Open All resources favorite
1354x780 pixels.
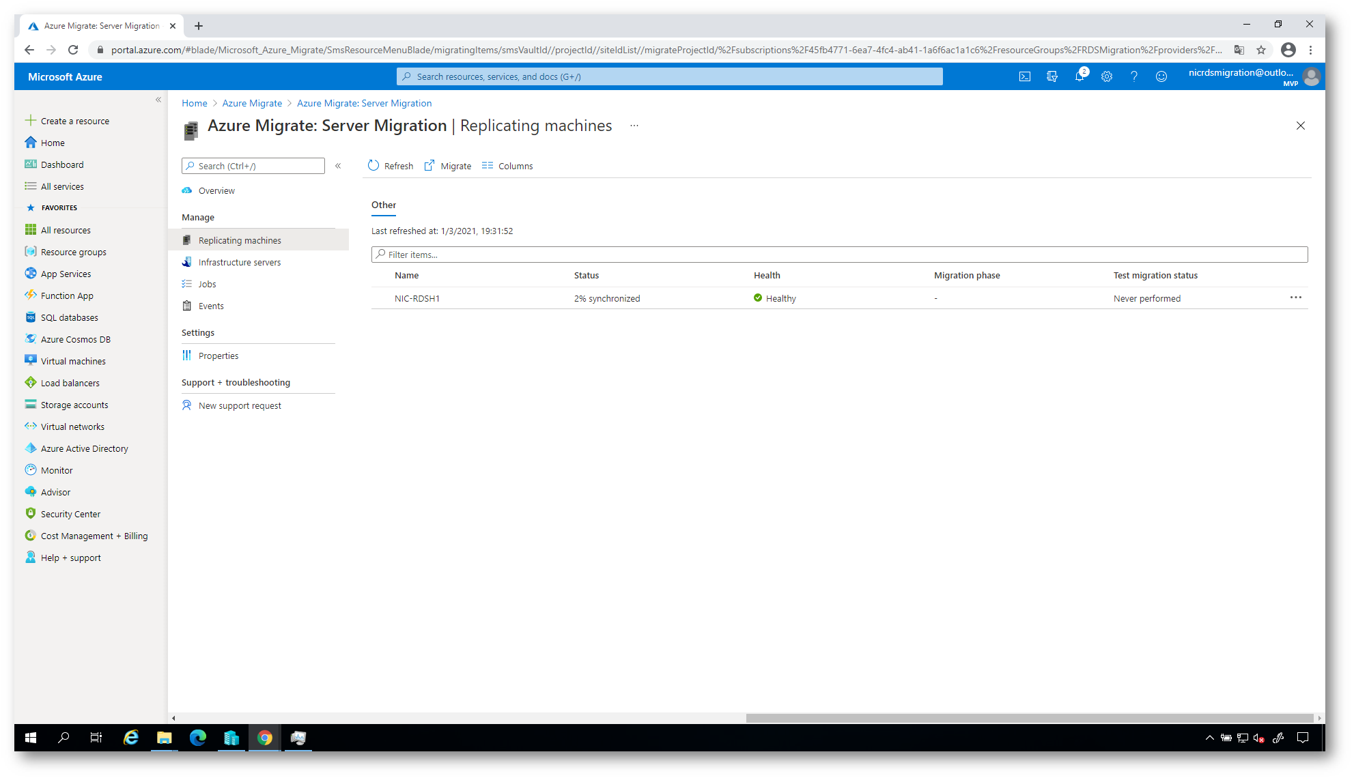pos(58,230)
